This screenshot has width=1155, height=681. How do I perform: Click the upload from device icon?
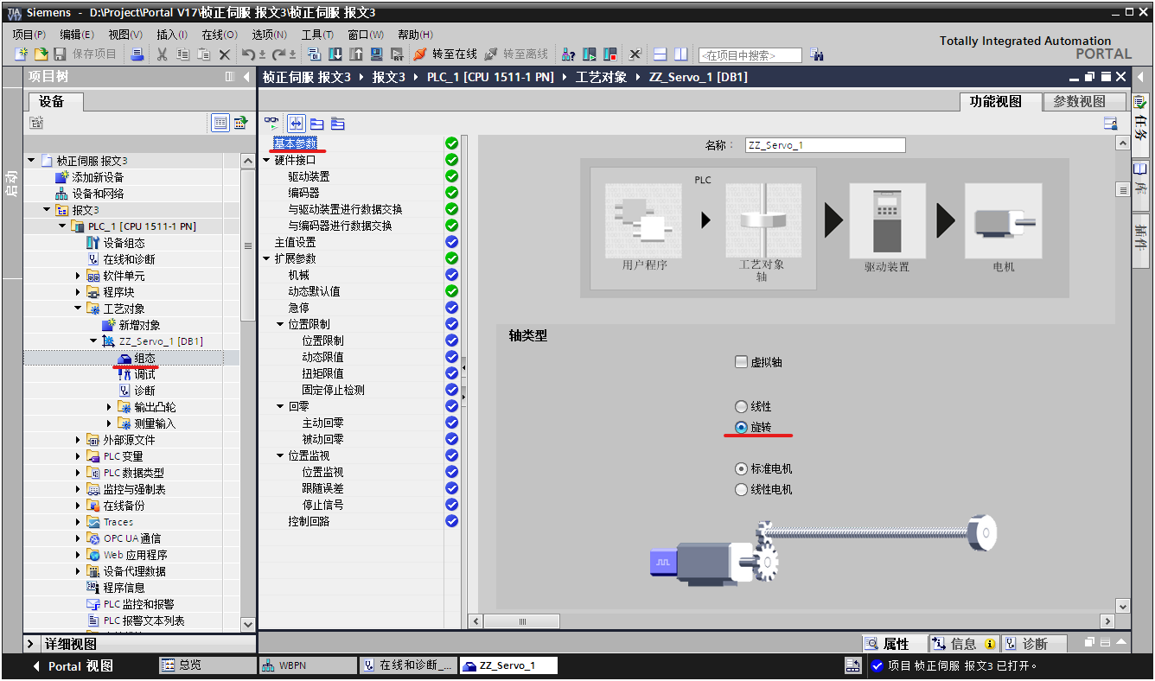(355, 54)
